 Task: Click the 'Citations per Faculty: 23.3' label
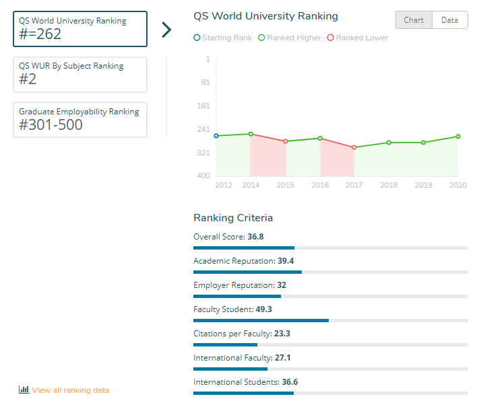click(x=242, y=334)
